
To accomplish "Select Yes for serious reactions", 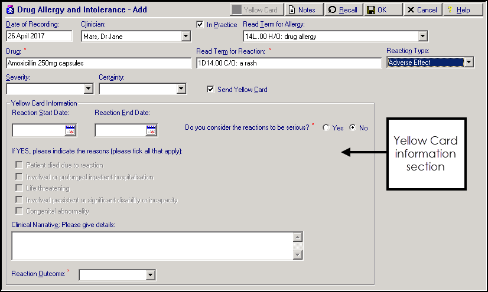I will [x=326, y=128].
